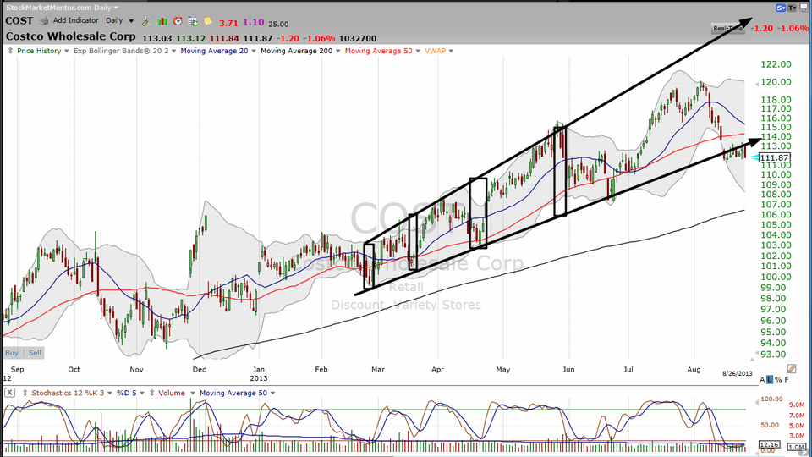
Task: Open VWAP indicator dropdown
Action: coord(451,51)
